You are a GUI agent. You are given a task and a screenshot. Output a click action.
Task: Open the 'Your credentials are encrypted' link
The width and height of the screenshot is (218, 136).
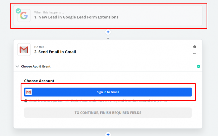[124, 101]
